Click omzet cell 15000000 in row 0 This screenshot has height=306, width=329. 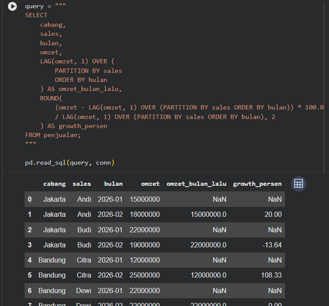[x=145, y=199]
